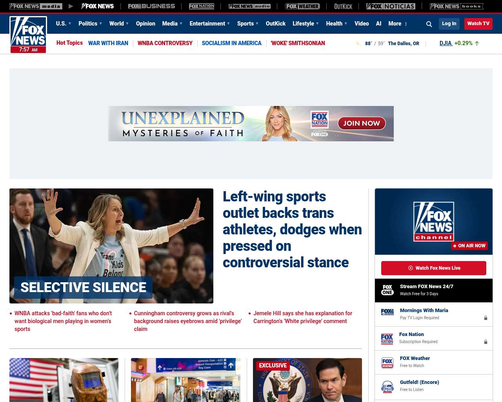Click Watch Fox News Live button
Image resolution: width=502 pixels, height=402 pixels.
coord(434,268)
